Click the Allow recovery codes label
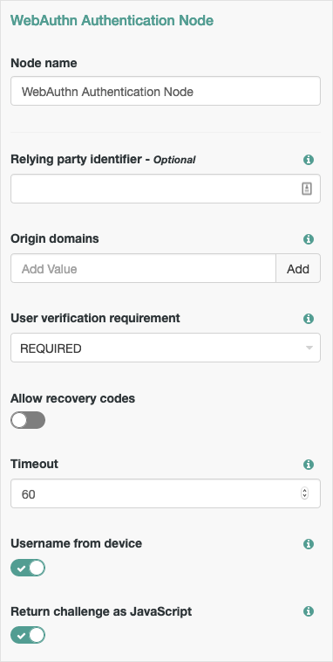The width and height of the screenshot is (333, 662). click(x=72, y=398)
